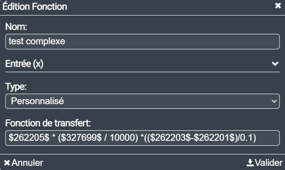Click the Édition Fonction title bar text
Screen dimensions: 285x170
(35, 6)
